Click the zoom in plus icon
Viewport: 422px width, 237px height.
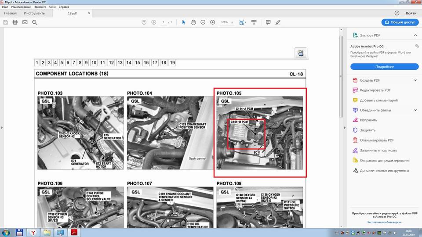pos(213,22)
